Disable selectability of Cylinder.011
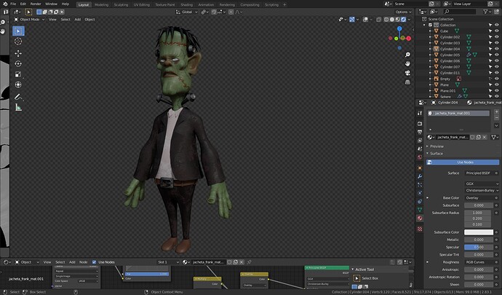 [x=490, y=73]
